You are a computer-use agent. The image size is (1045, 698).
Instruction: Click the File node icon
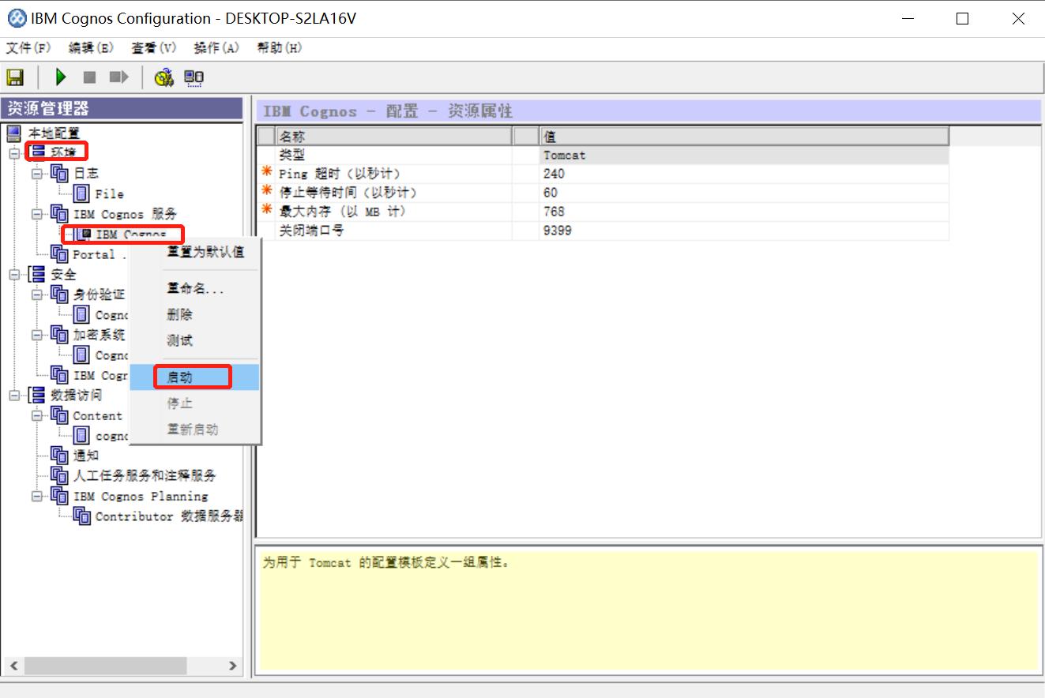click(x=81, y=193)
